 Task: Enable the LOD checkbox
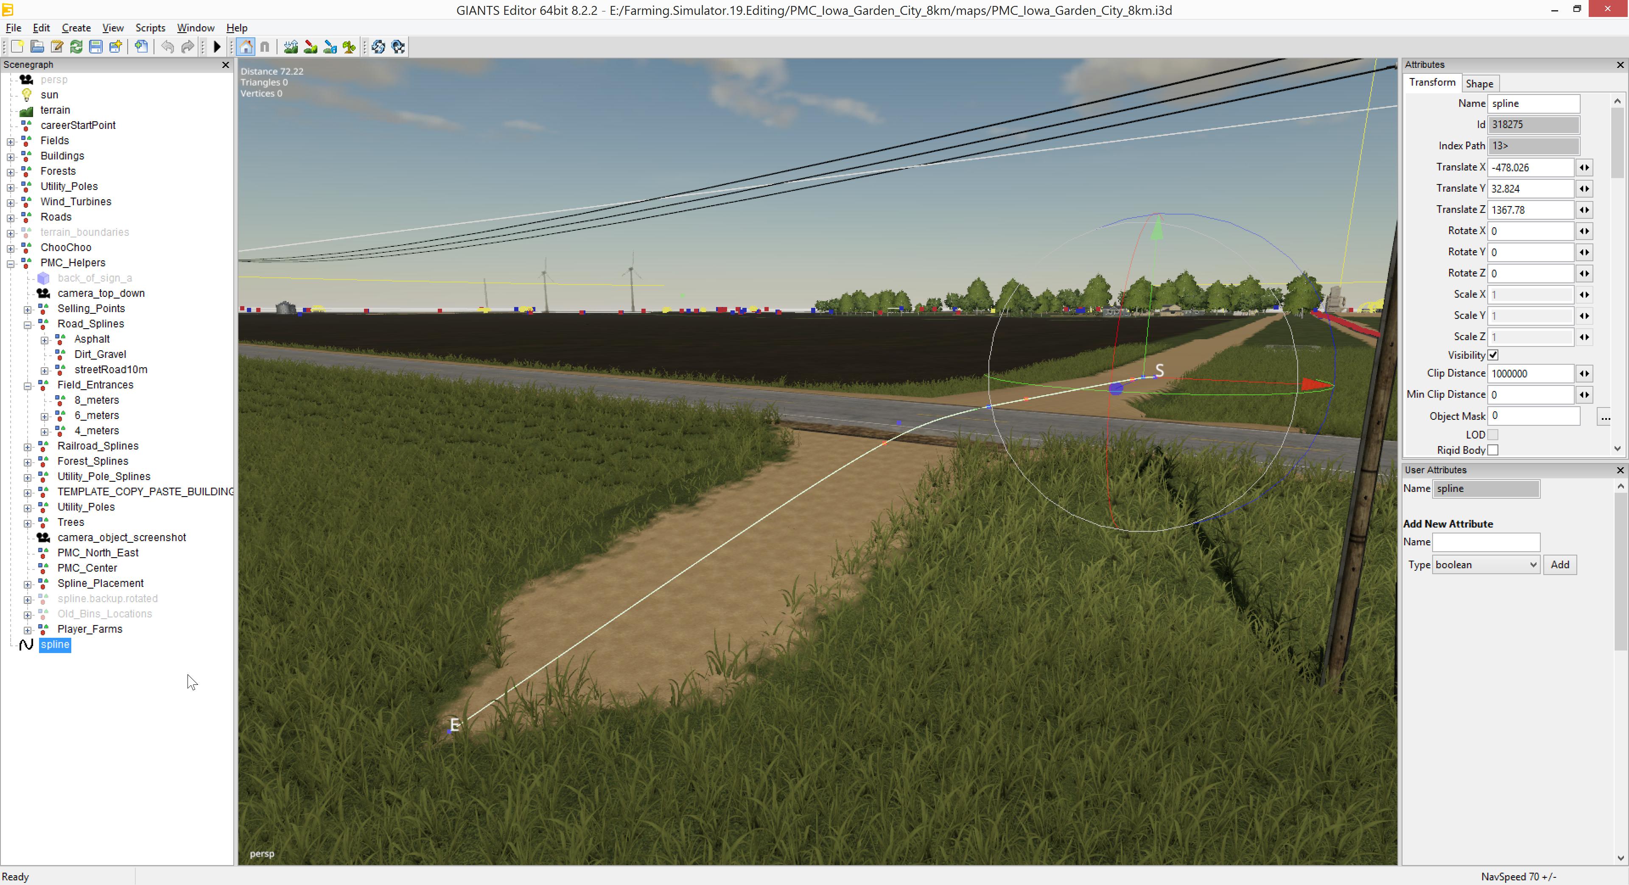(1493, 435)
